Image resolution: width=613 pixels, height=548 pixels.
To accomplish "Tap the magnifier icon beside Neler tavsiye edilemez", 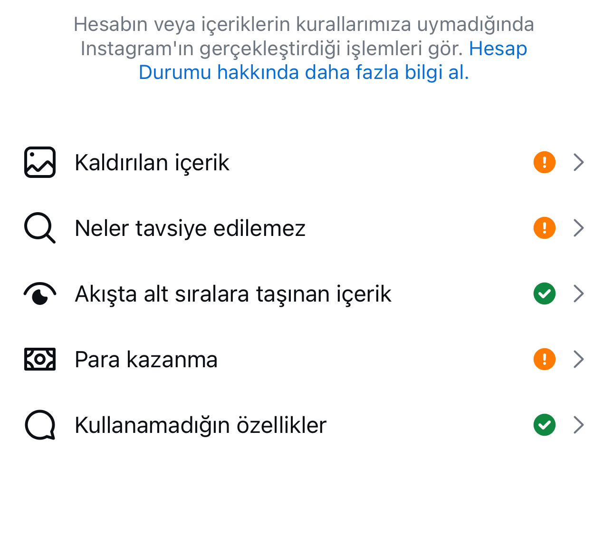I will (40, 228).
